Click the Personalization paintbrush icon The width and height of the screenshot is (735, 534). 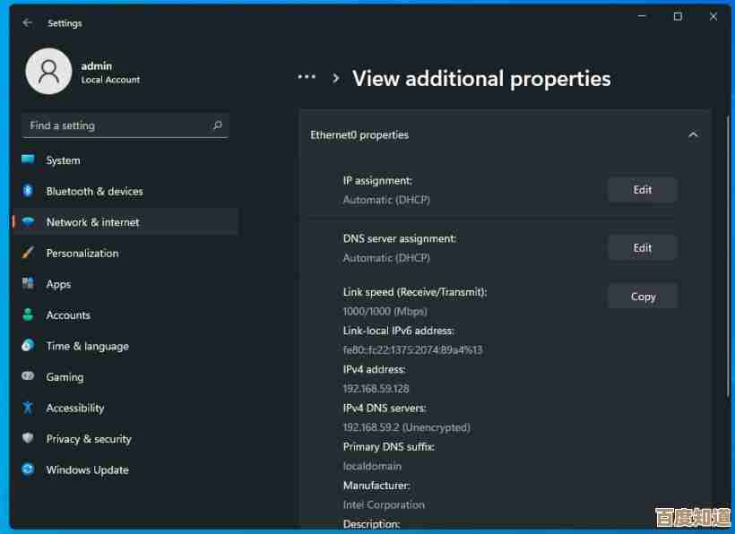point(28,254)
